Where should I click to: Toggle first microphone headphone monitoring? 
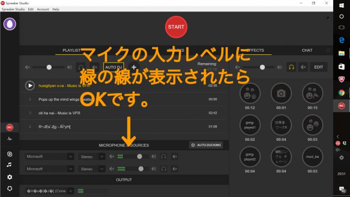[164, 157]
